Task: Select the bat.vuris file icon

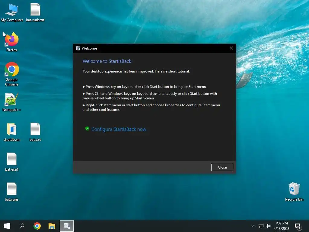Action: pyautogui.click(x=12, y=192)
